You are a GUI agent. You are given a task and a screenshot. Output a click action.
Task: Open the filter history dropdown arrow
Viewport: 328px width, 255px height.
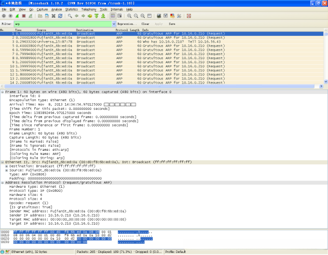[x=113, y=24]
